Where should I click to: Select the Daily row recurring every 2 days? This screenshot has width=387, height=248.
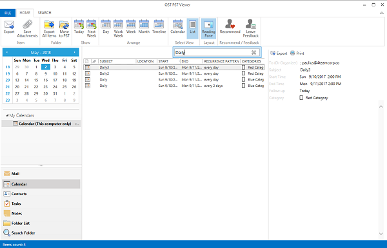coord(174,86)
